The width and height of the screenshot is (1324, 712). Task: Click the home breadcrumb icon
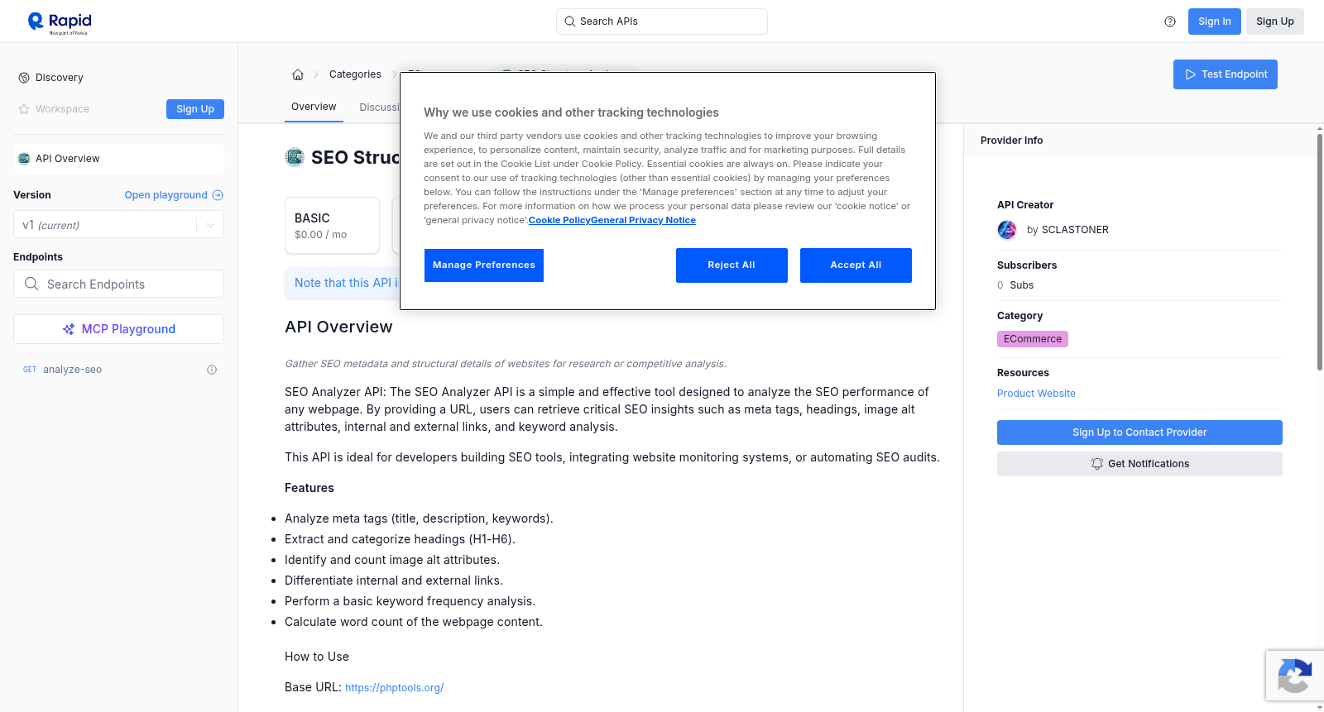click(298, 74)
